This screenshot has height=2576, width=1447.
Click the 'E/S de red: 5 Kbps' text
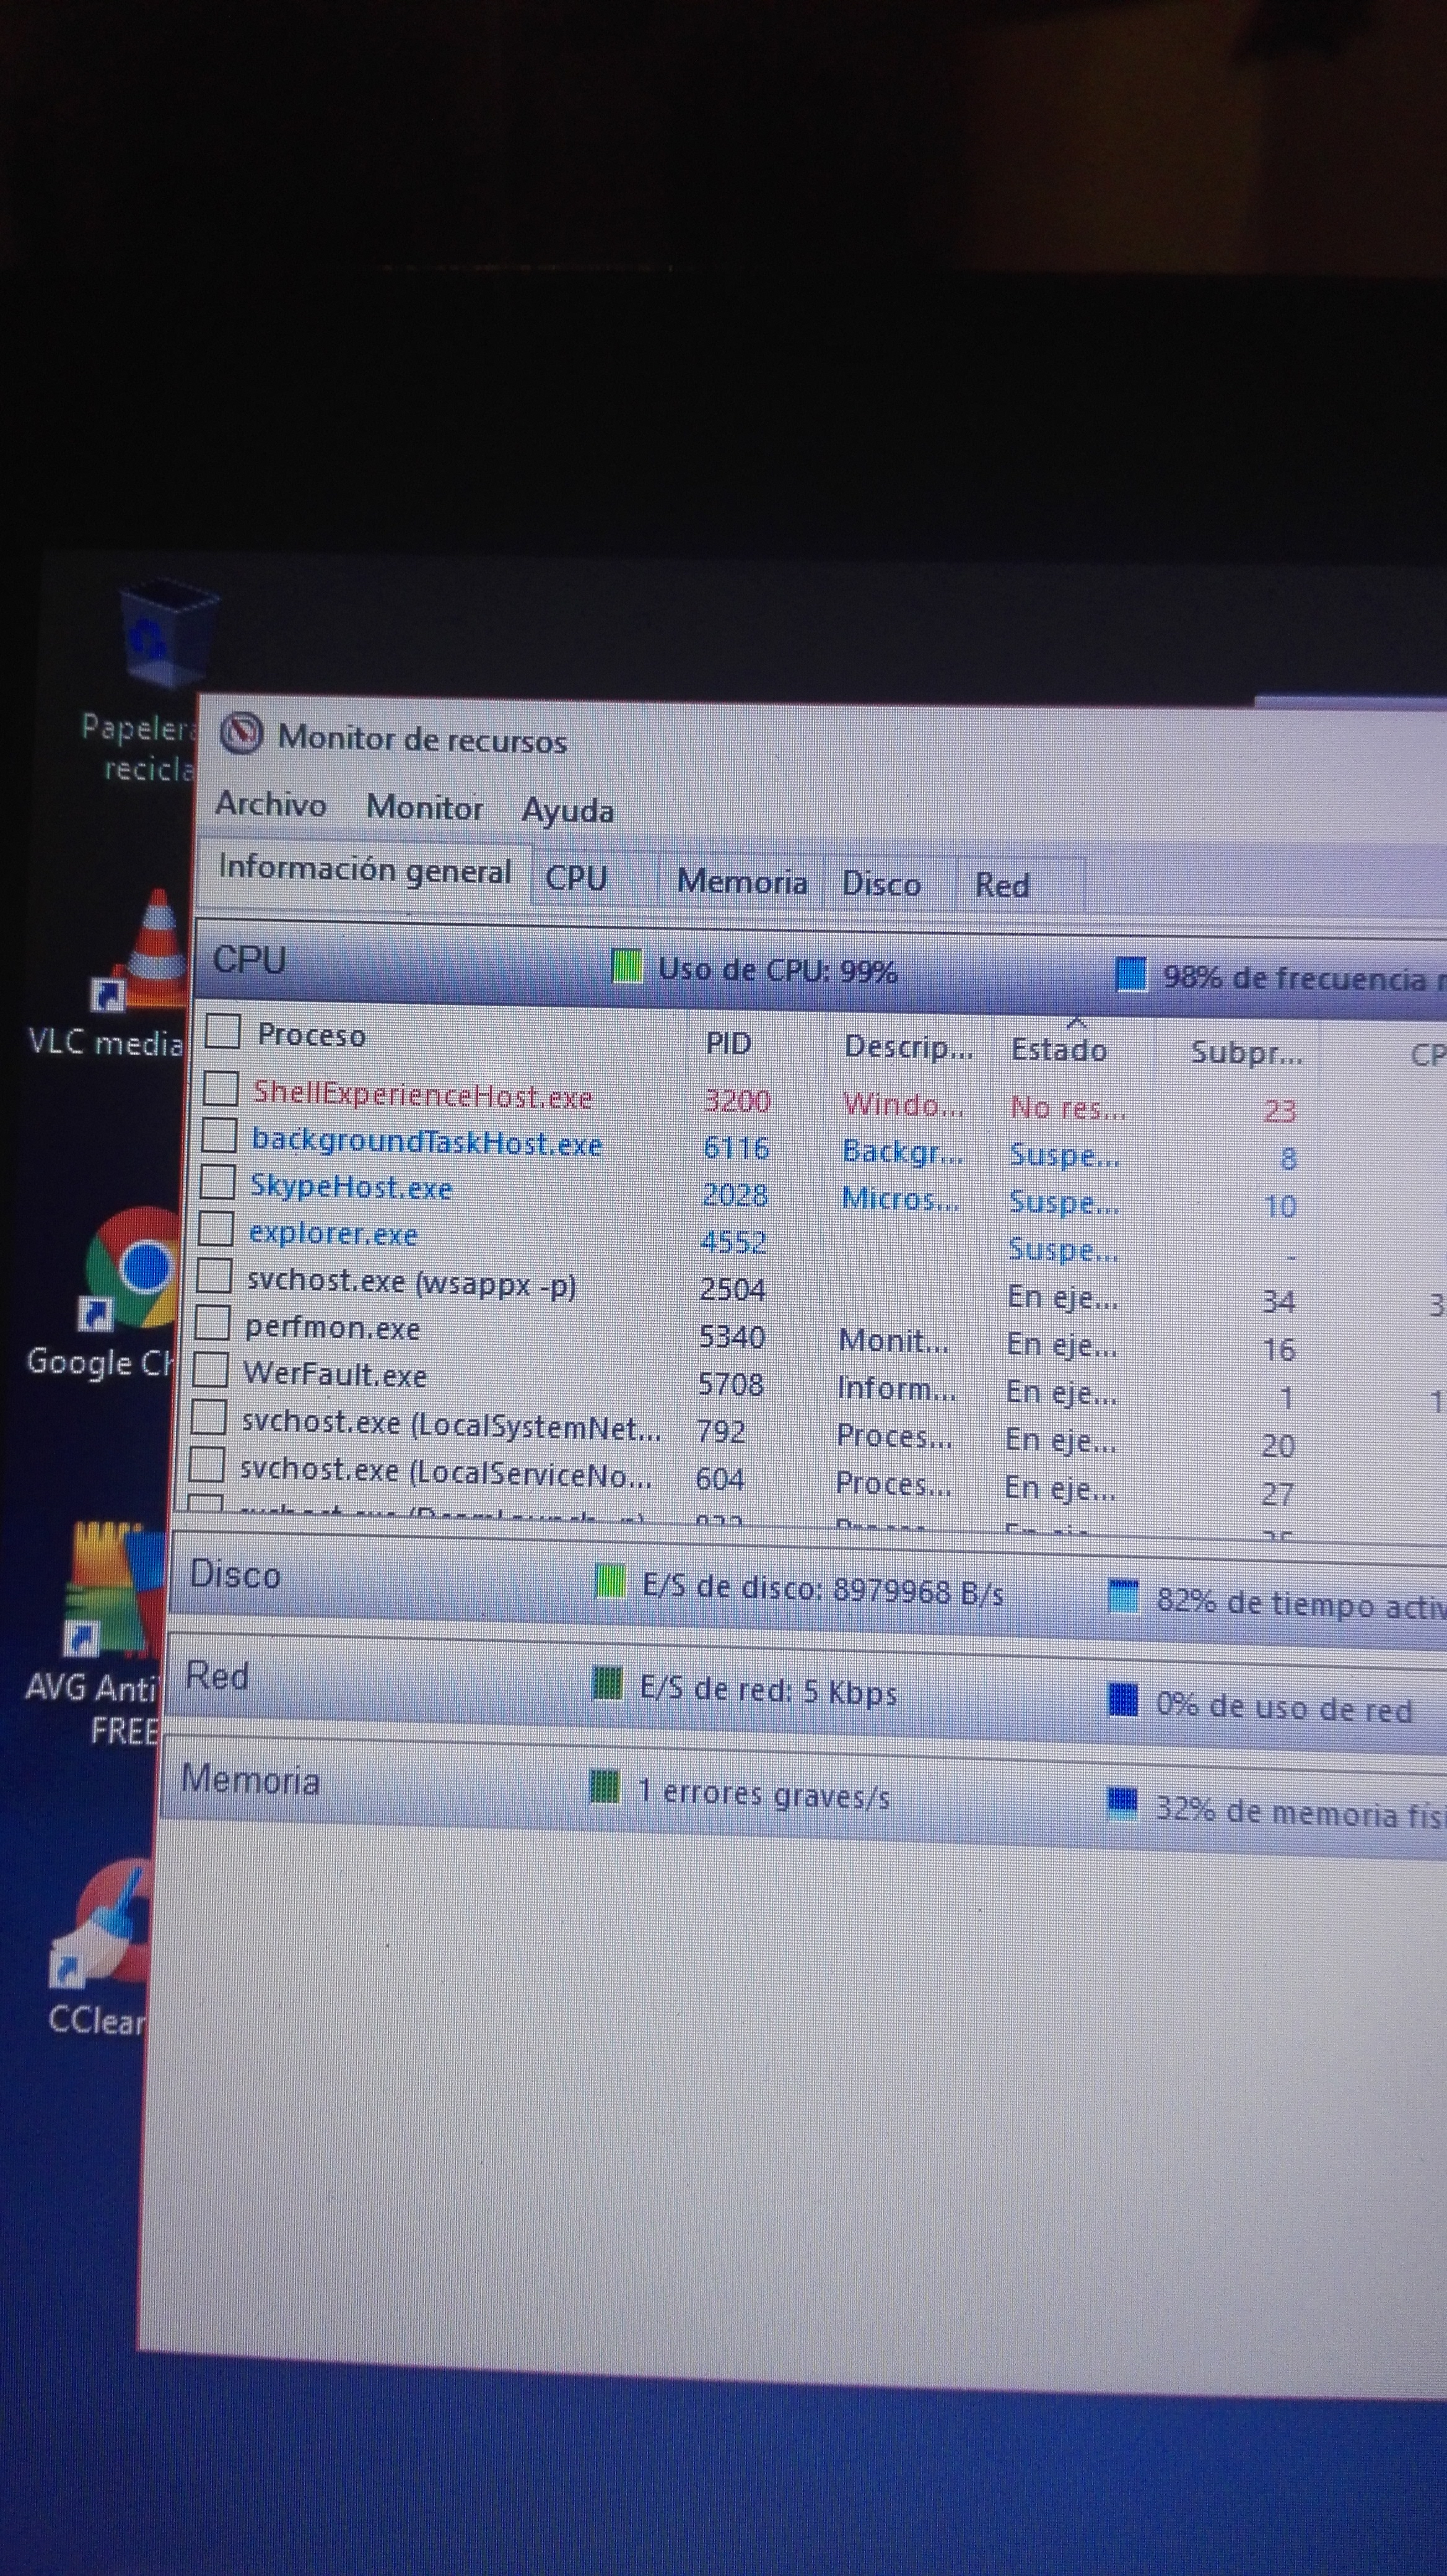[x=768, y=1691]
